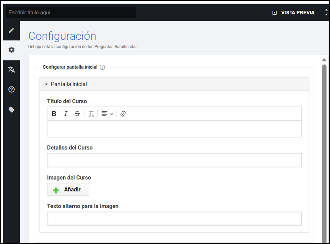Screen dimensions: 330x244
Task: Click the tag metadata sidebar icon
Action: click(x=11, y=110)
